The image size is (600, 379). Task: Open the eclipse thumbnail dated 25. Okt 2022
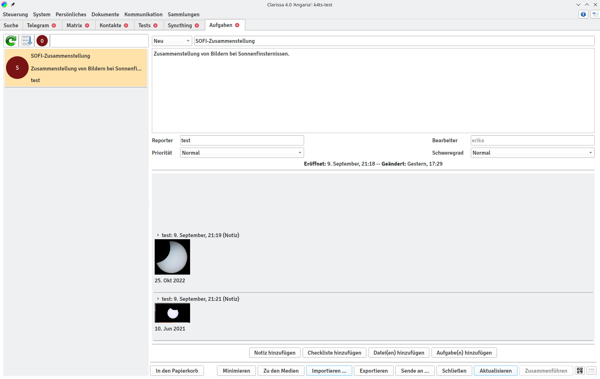pyautogui.click(x=172, y=257)
